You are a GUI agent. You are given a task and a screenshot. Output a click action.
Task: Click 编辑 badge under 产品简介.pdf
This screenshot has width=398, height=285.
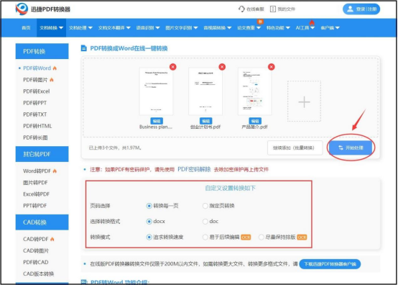[x=255, y=121]
